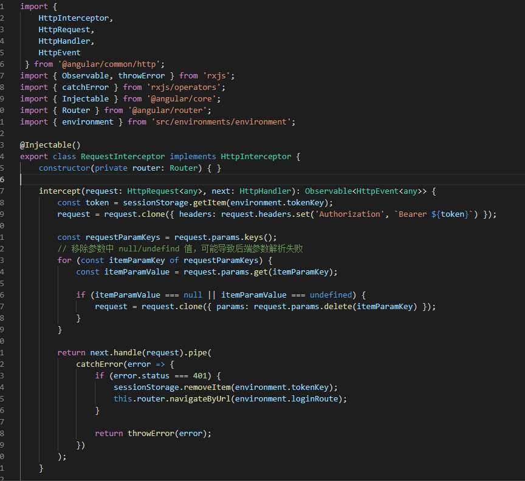This screenshot has height=481, width=525.
Task: Click the Bearer ${token} template string
Action: (x=433, y=214)
